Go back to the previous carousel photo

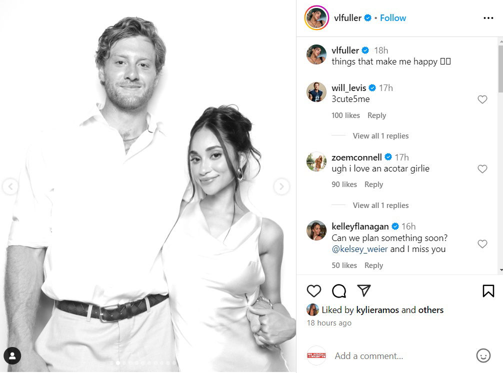tap(10, 186)
